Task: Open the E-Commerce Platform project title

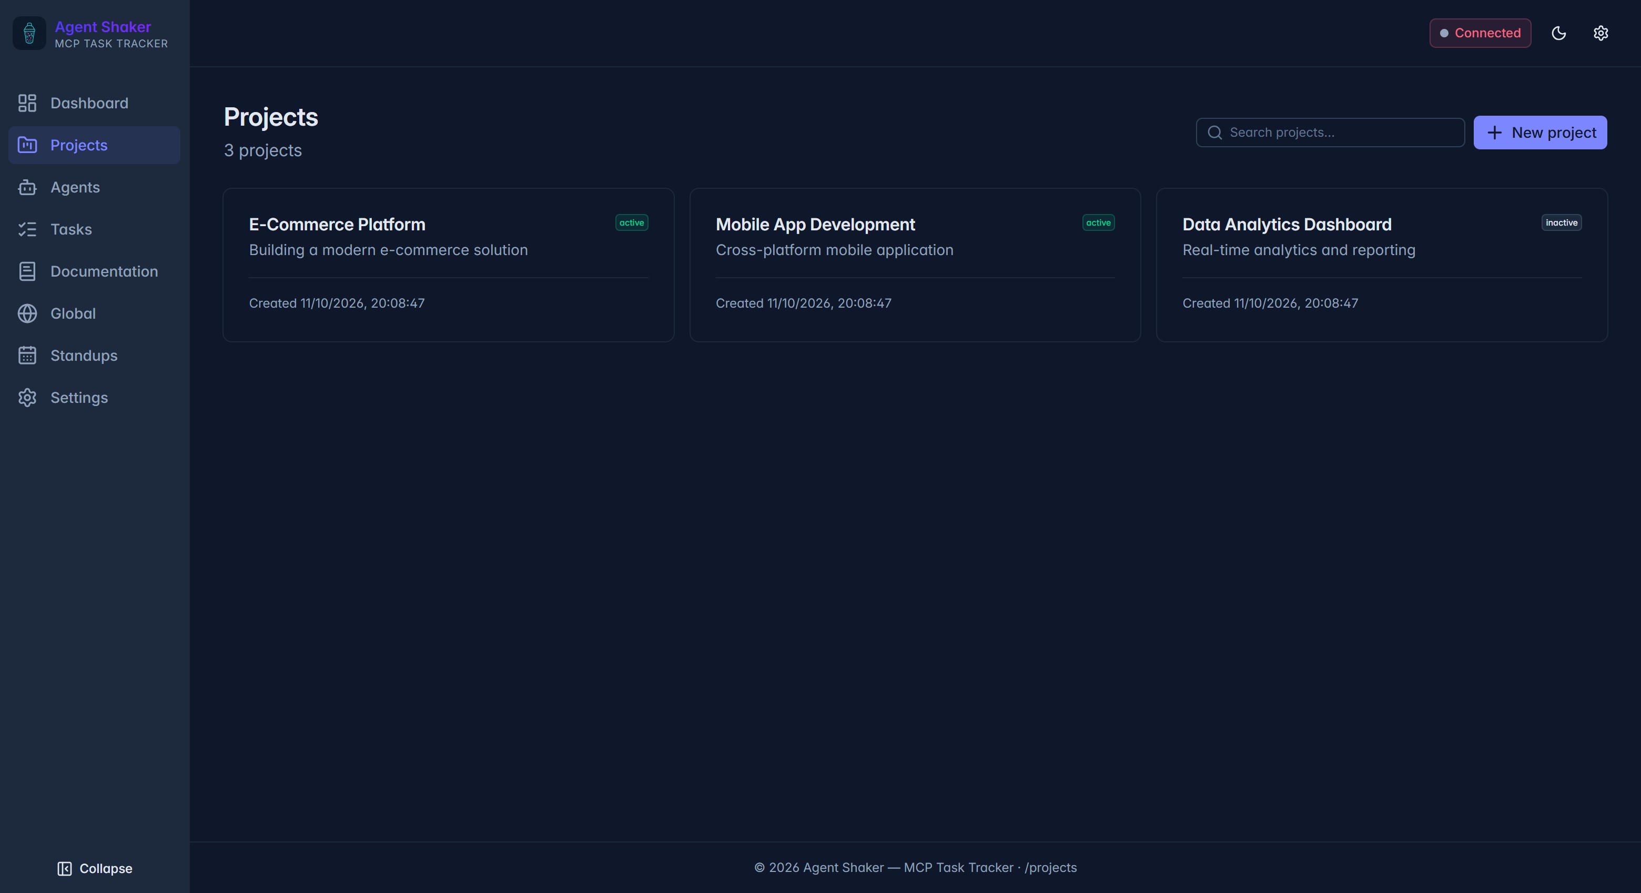Action: point(337,225)
